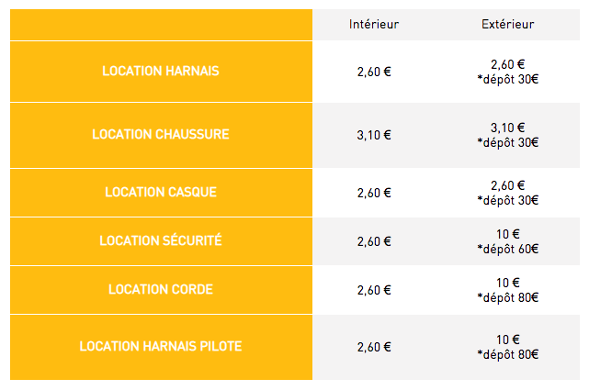This screenshot has width=589, height=390.
Task: Click the interior price for LOCATION CORDE
Action: click(374, 290)
